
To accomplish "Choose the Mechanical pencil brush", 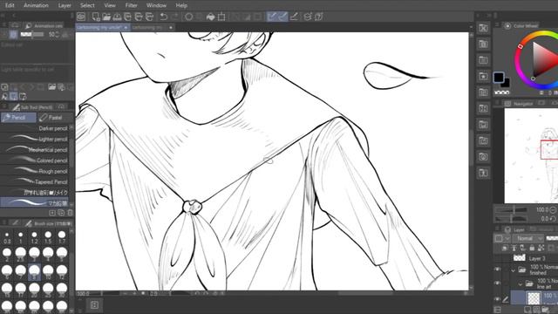I will click(x=35, y=149).
